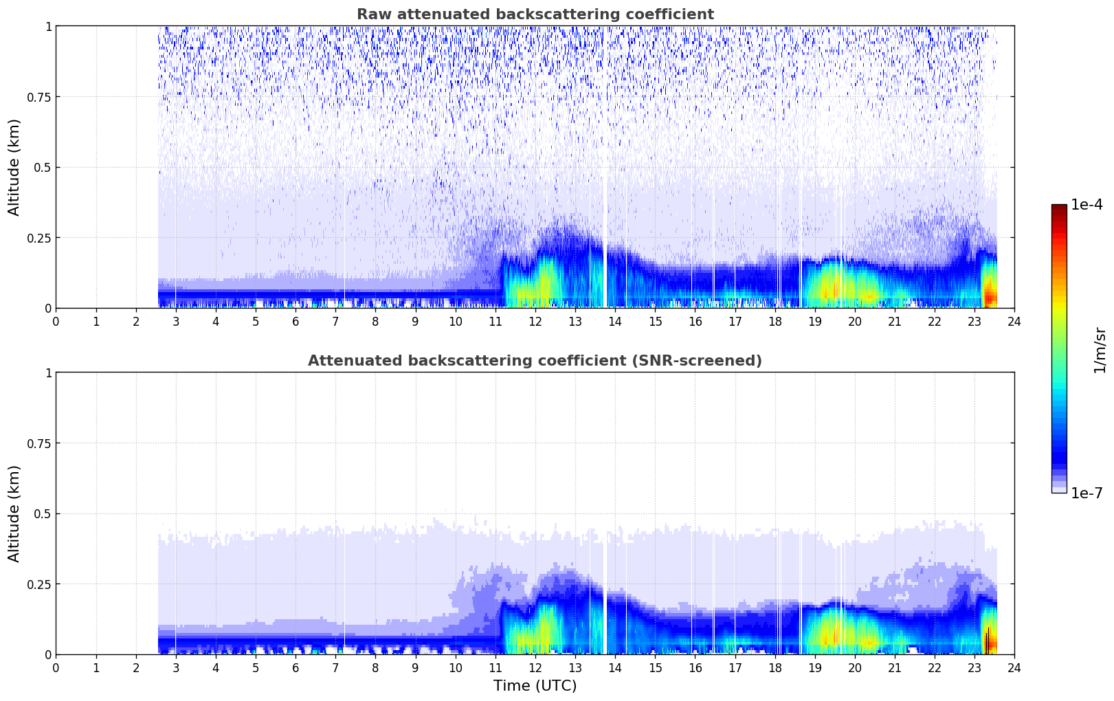The width and height of the screenshot is (1114, 701).
Task: Click hour 14 tick under the SNR-screened plot
Action: click(615, 668)
